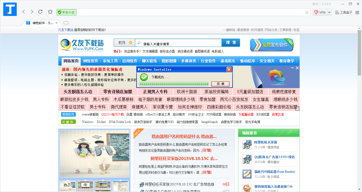Open the 阿里旺旺买家版2015V8.10.15C headline
This screenshot has width=362, height=192.
tap(184, 158)
